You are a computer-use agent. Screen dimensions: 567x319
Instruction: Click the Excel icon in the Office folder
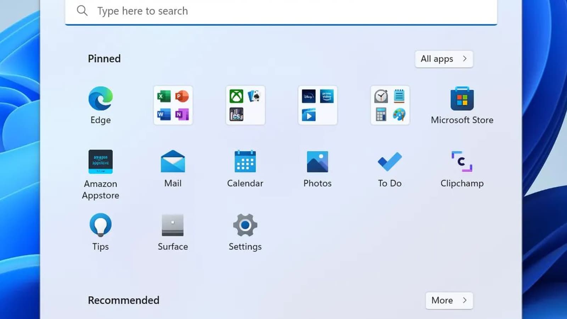tap(164, 96)
